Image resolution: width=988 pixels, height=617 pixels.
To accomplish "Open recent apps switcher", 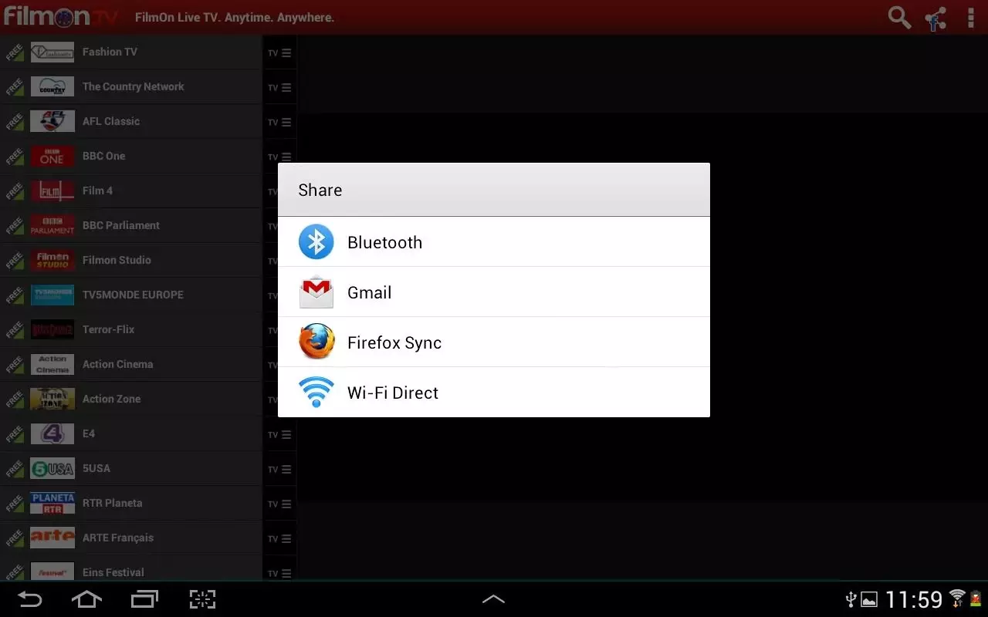I will 144,599.
